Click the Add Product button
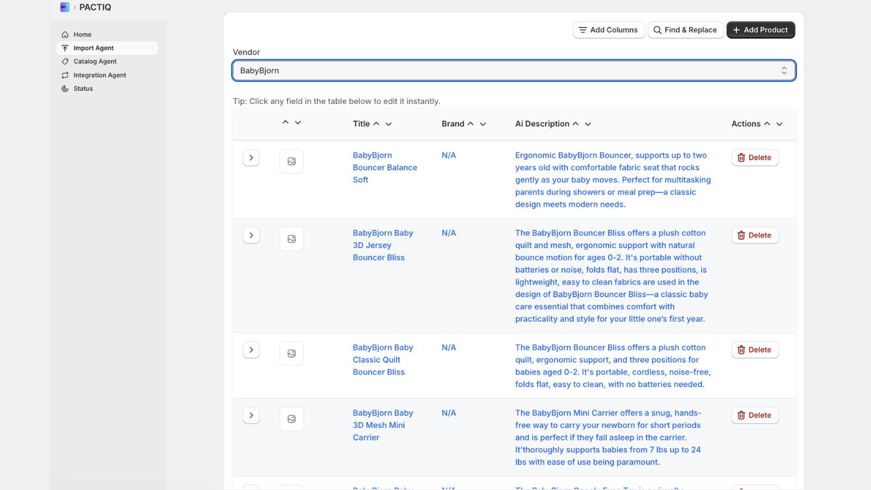871x490 pixels. [760, 30]
